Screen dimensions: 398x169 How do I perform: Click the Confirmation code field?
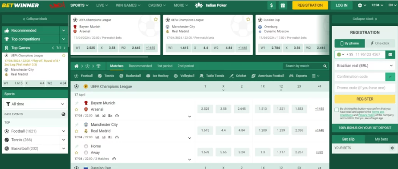coord(360,76)
